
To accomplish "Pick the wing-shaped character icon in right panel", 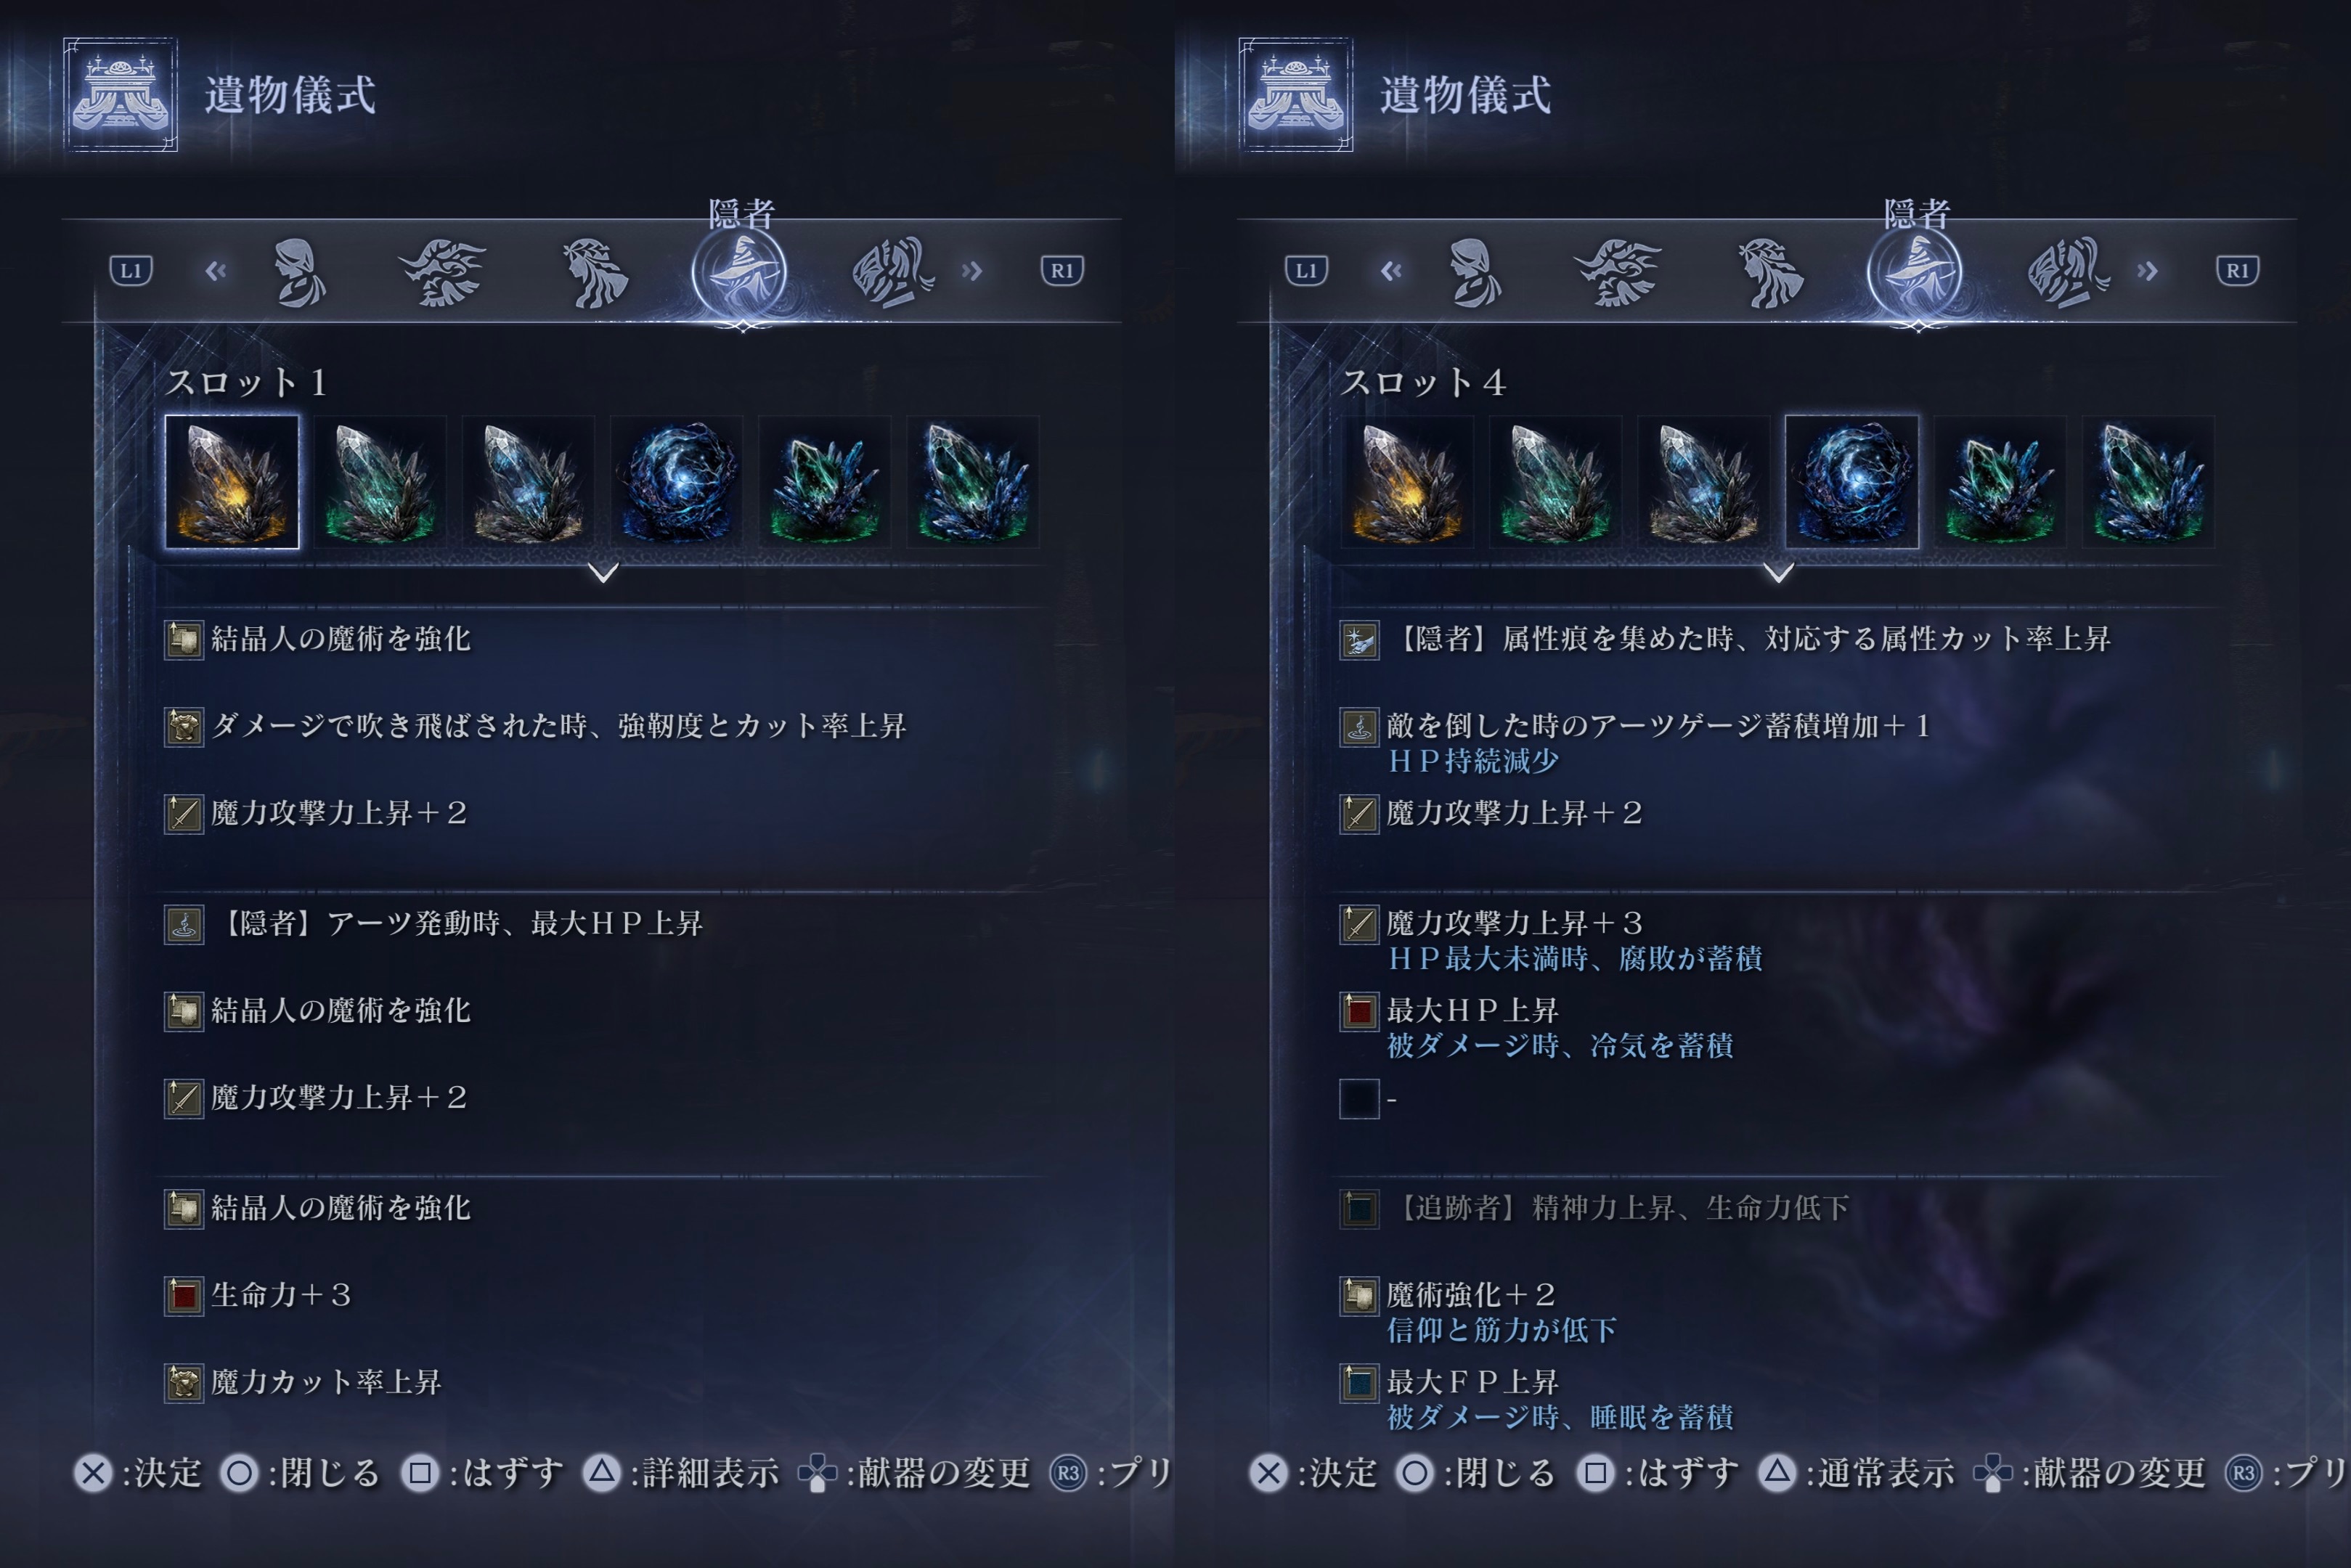I will (2068, 272).
